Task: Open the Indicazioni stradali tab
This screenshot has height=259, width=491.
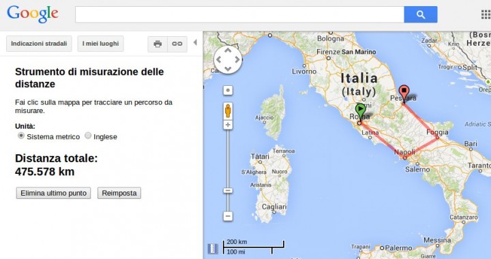Action: click(39, 44)
